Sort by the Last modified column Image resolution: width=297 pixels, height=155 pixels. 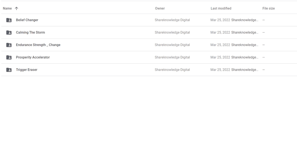tap(221, 8)
